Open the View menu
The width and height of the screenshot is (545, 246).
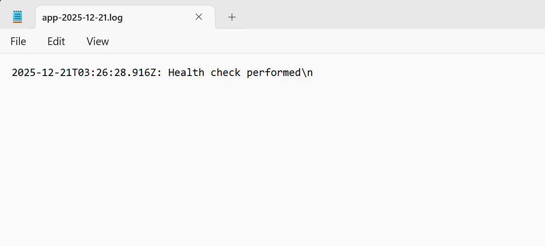click(98, 41)
